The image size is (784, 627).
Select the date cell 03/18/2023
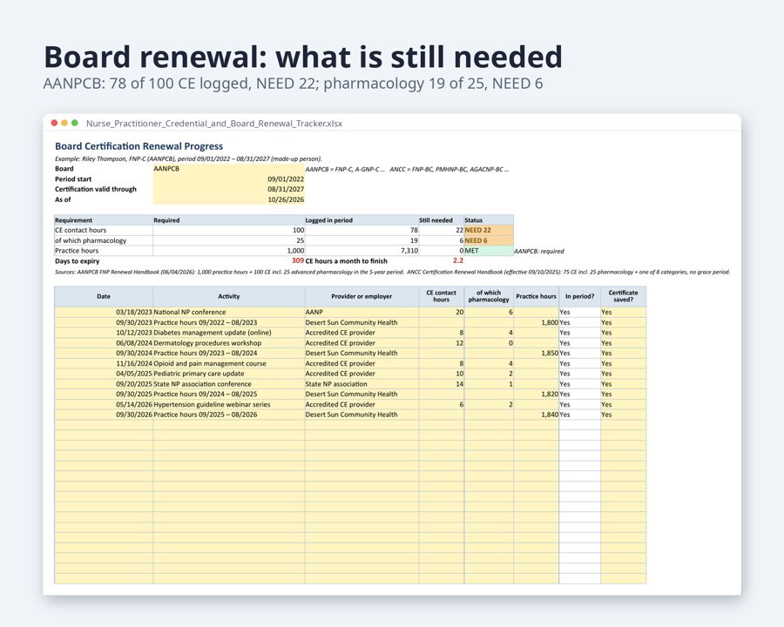(x=104, y=312)
